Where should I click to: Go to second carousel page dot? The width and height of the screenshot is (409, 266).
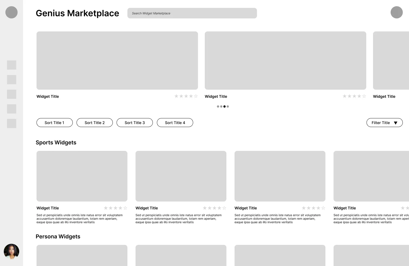click(221, 106)
